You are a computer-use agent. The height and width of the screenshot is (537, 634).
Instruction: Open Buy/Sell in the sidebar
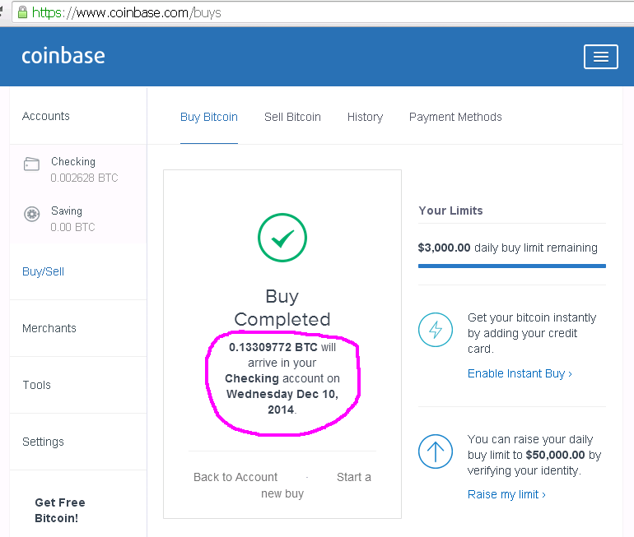pos(44,271)
